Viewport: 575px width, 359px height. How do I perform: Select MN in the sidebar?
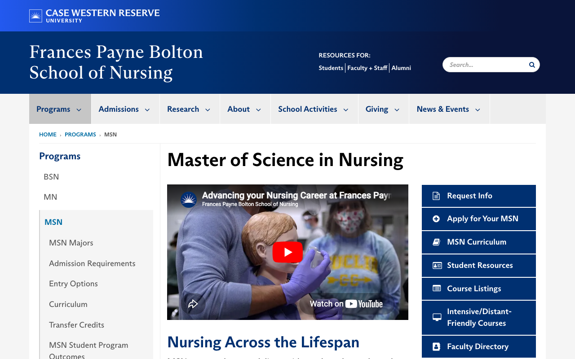pos(50,197)
